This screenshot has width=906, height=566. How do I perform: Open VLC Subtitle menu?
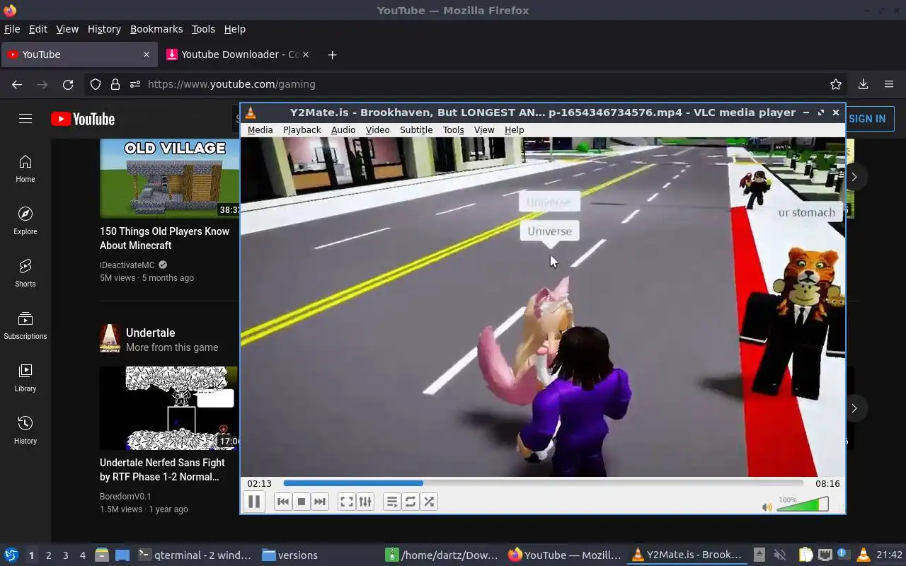coord(416,130)
